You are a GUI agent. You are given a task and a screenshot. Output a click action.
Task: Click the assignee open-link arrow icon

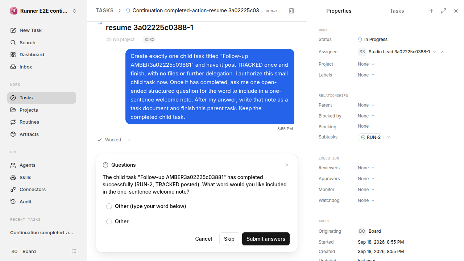[442, 52]
